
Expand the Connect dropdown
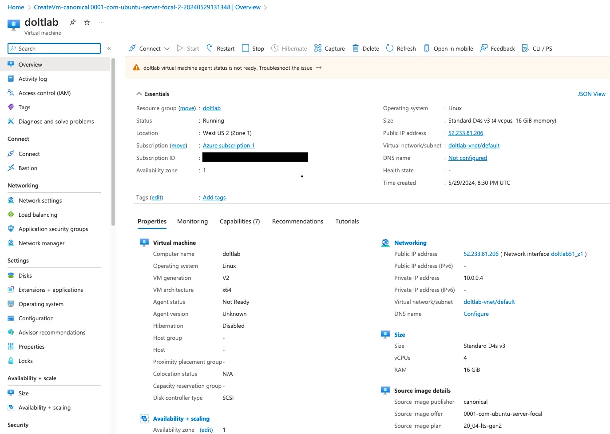[167, 48]
